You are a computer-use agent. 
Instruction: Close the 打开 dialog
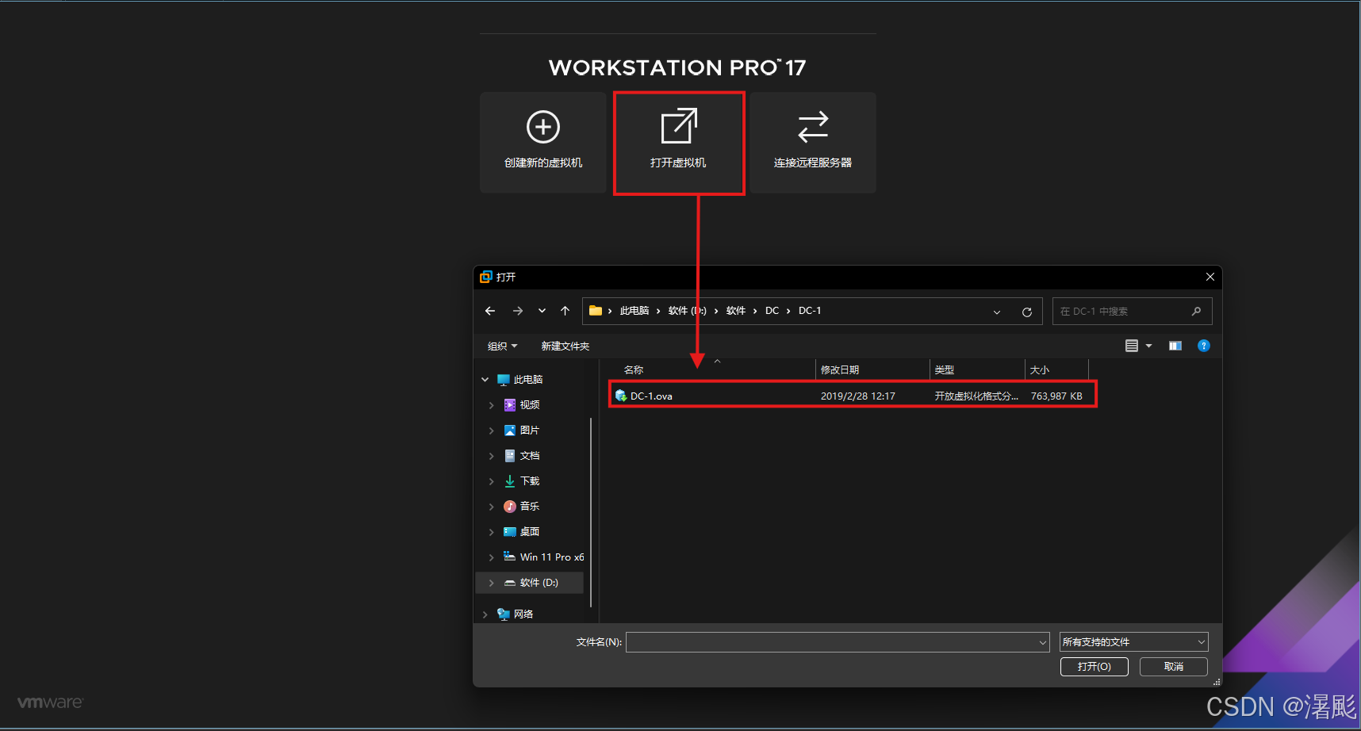(x=1210, y=277)
